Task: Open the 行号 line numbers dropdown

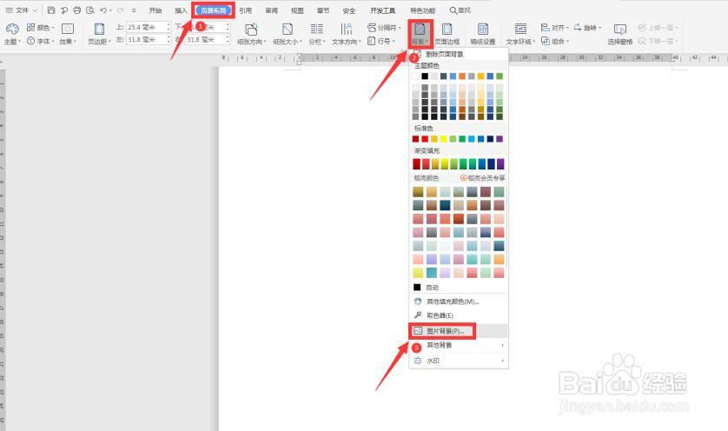Action: [381, 42]
